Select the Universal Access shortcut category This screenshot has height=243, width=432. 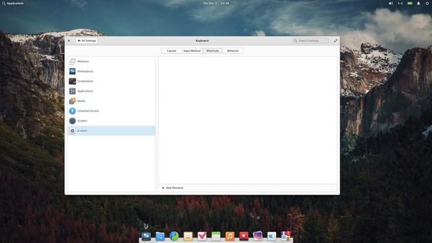[x=111, y=111]
